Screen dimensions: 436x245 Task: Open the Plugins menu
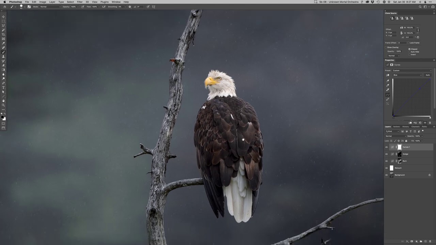pos(105,2)
